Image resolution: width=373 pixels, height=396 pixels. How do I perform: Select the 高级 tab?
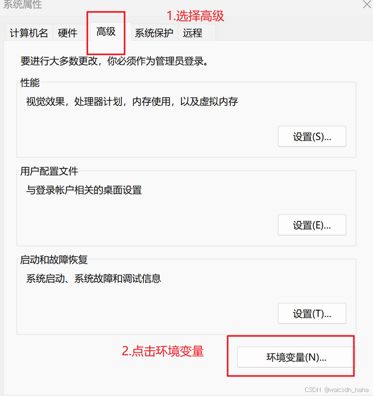tap(106, 32)
